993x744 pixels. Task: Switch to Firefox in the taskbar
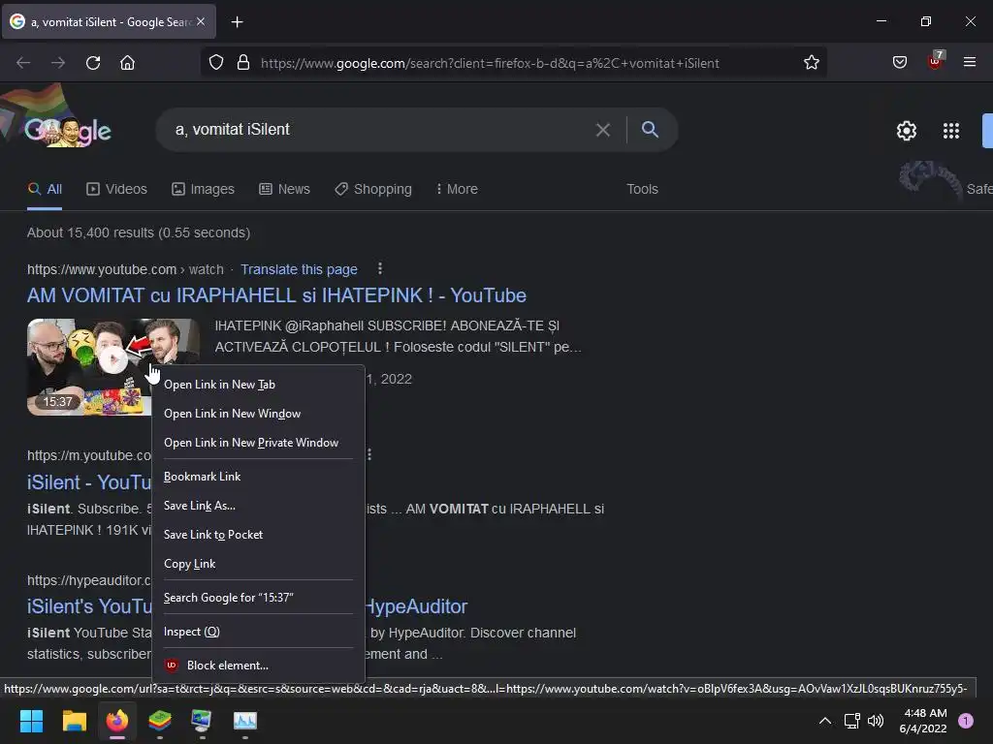[117, 721]
